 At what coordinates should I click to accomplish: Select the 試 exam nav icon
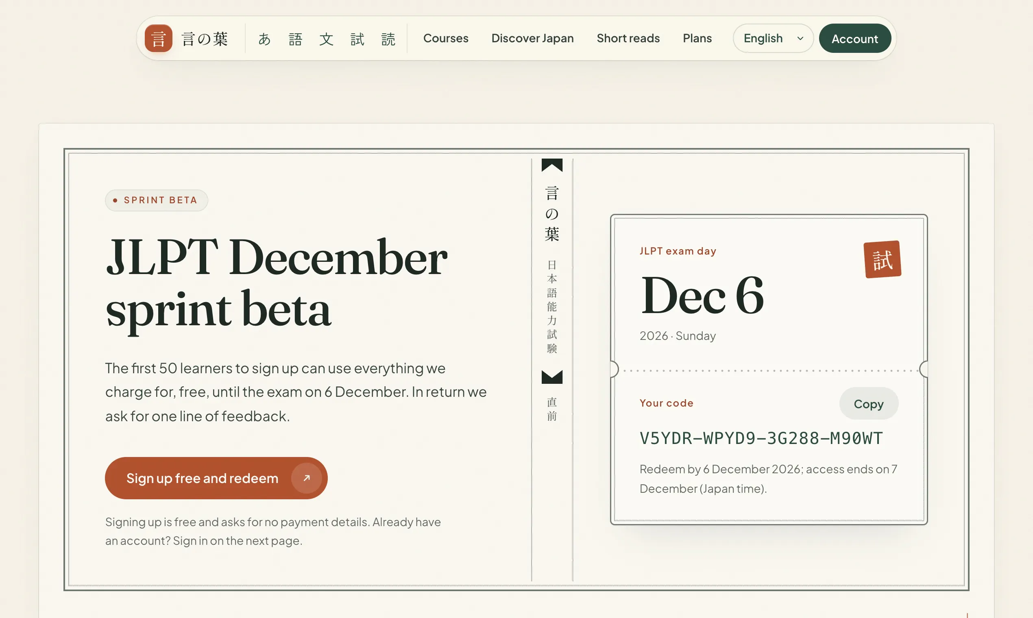point(357,39)
